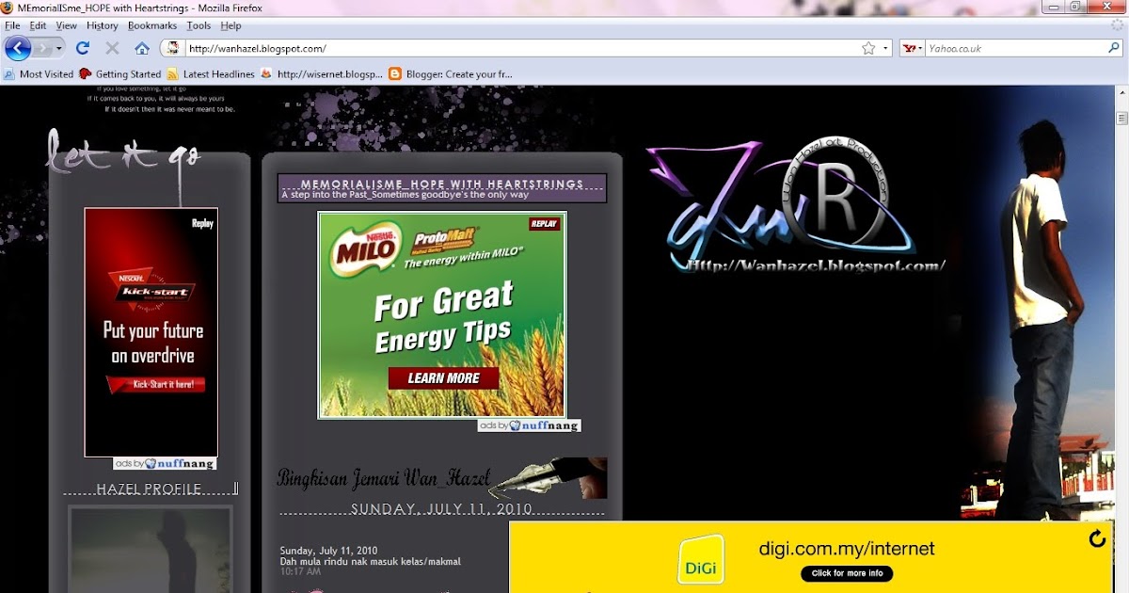Restore down the Firefox window

pos(1074,7)
